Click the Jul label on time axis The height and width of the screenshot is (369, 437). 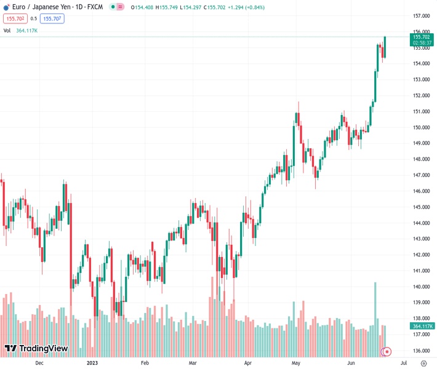[x=403, y=363]
